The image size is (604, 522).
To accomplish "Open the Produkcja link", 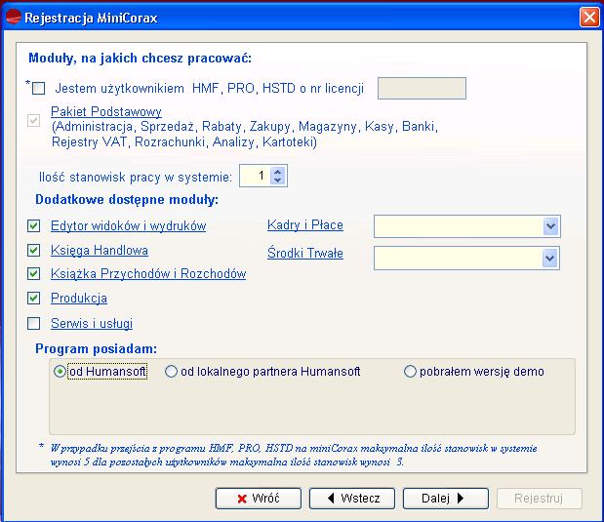I will pyautogui.click(x=79, y=299).
